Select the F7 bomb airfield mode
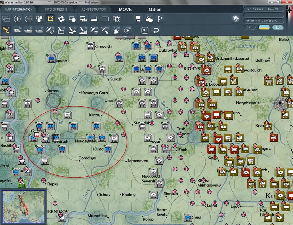The width and height of the screenshot is (293, 225). pyautogui.click(x=72, y=30)
